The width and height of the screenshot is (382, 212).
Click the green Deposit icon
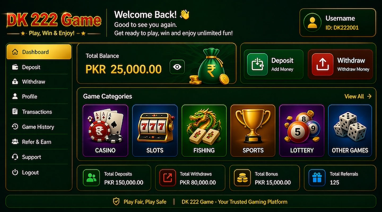tap(257, 64)
